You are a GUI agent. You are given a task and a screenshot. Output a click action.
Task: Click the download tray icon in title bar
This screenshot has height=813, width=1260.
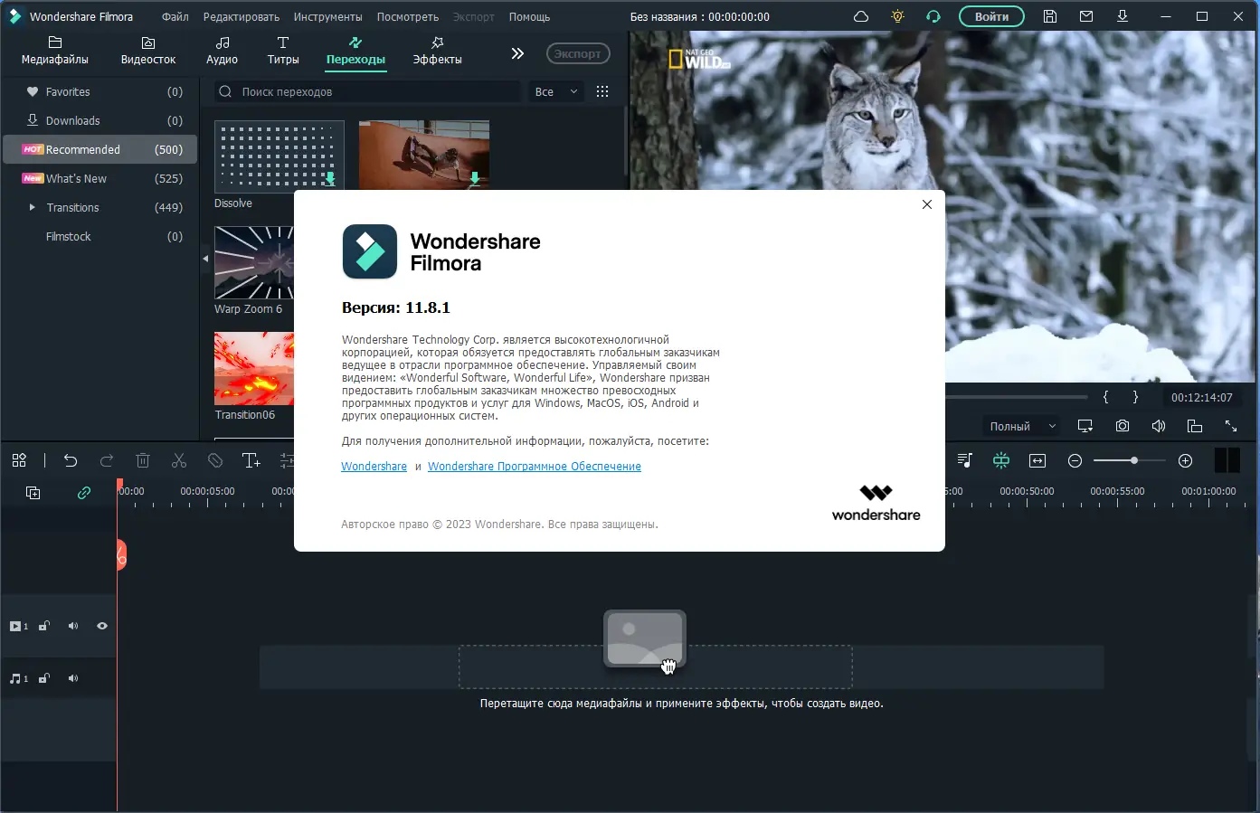(x=1123, y=16)
